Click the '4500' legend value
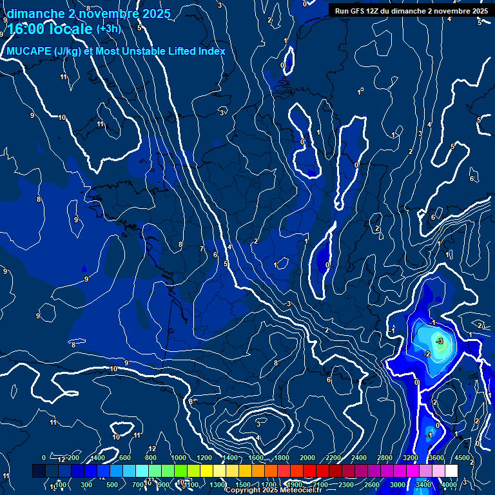This screenshot has width=495, height=495. point(462,458)
